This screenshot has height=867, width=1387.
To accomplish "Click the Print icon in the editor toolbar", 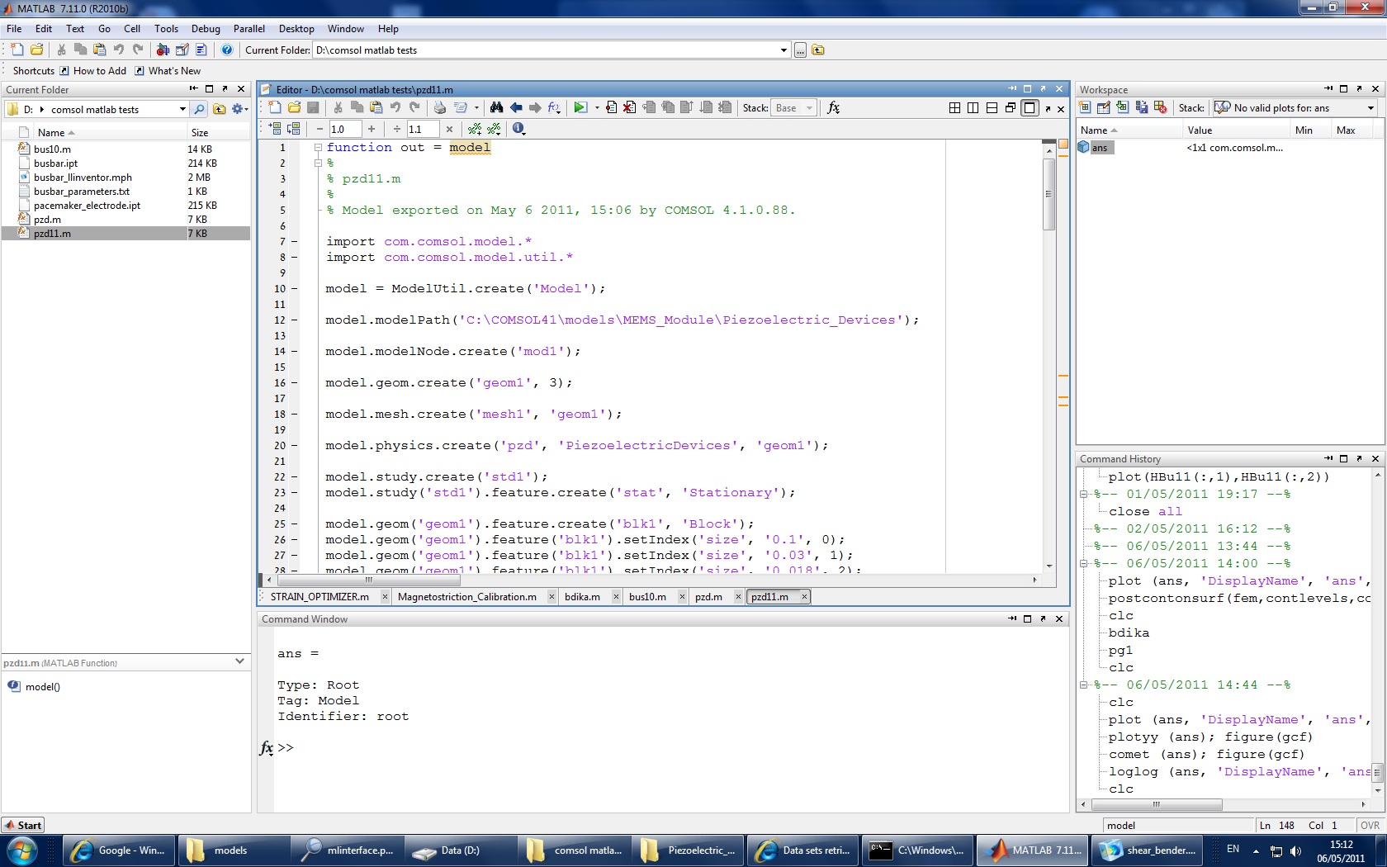I will pyautogui.click(x=439, y=108).
